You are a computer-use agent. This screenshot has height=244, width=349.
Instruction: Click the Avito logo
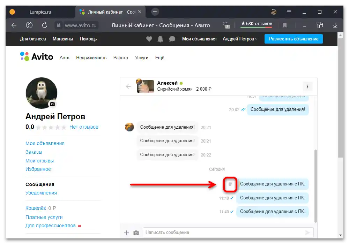tap(37, 57)
